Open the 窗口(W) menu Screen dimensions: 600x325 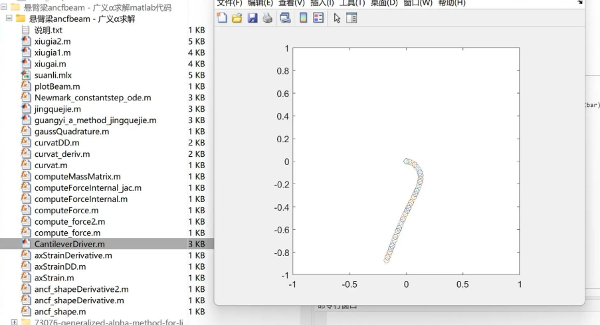click(417, 3)
